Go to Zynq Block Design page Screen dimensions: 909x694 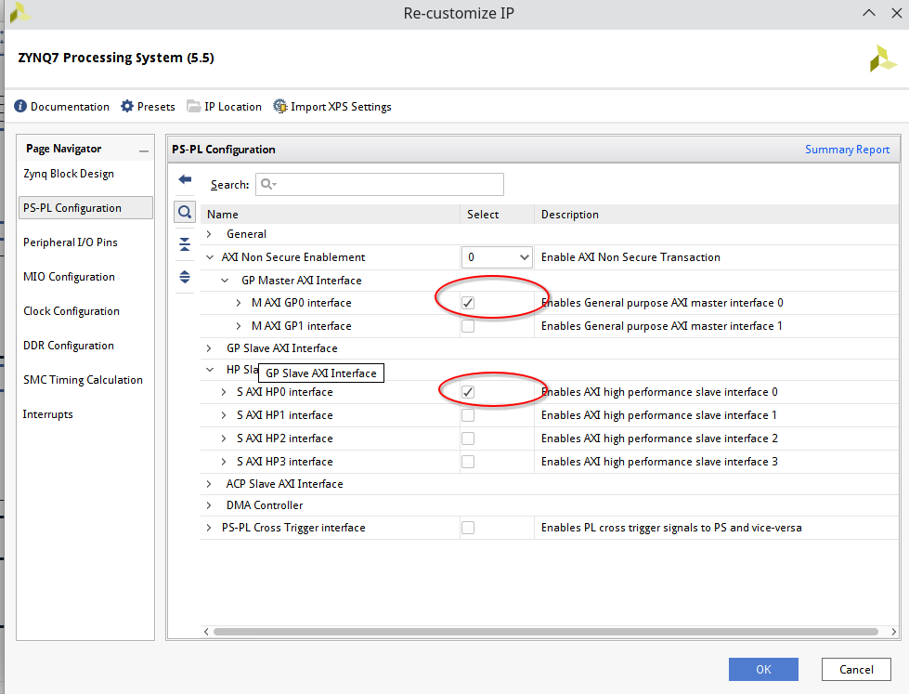(69, 174)
